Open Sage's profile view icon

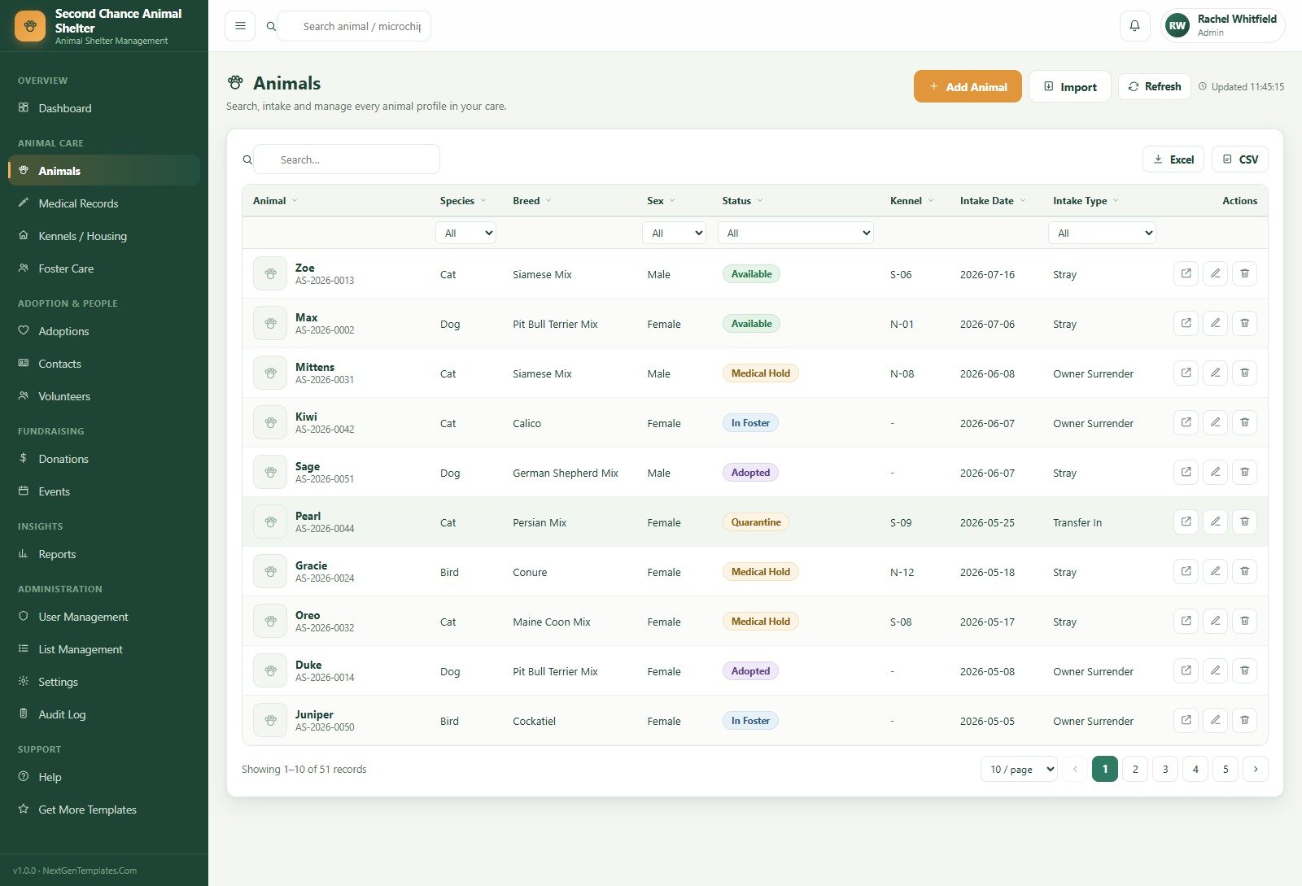click(x=1186, y=472)
